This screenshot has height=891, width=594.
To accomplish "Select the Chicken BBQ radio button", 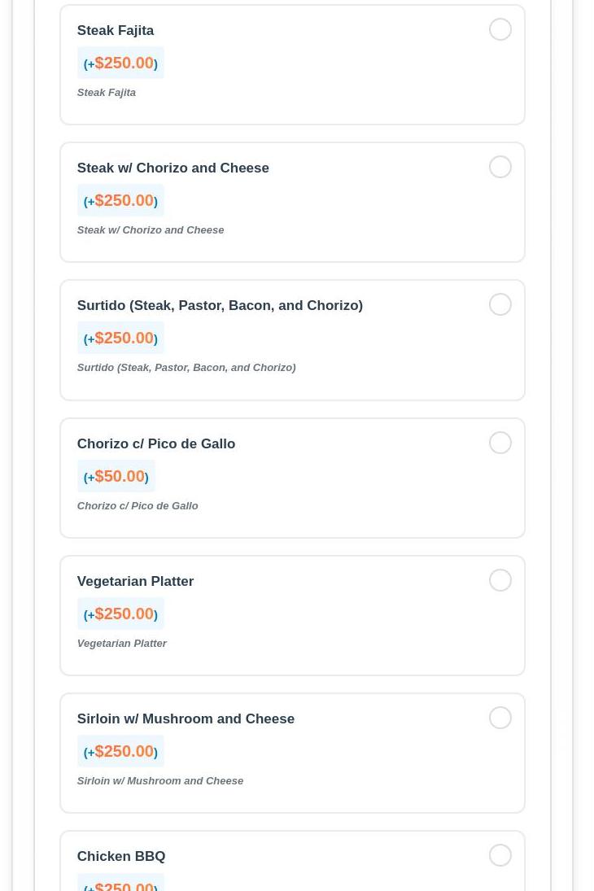I will 500,856.
